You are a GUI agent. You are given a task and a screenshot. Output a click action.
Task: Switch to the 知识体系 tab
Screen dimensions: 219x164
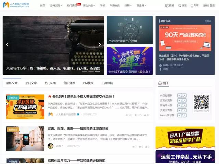pos(69,83)
